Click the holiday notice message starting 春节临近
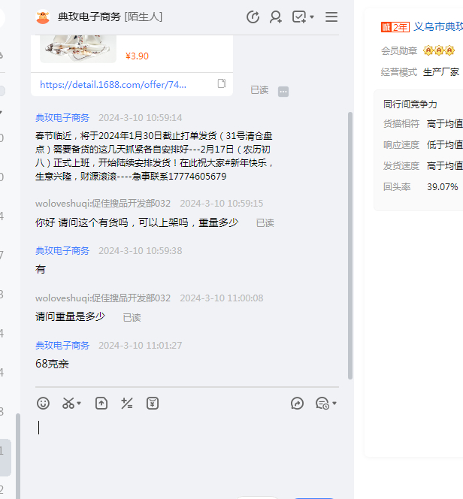Image resolution: width=463 pixels, height=499 pixels. coord(155,156)
